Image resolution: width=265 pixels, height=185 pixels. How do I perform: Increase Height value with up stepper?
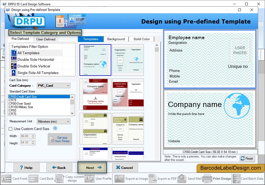pyautogui.click(x=33, y=141)
